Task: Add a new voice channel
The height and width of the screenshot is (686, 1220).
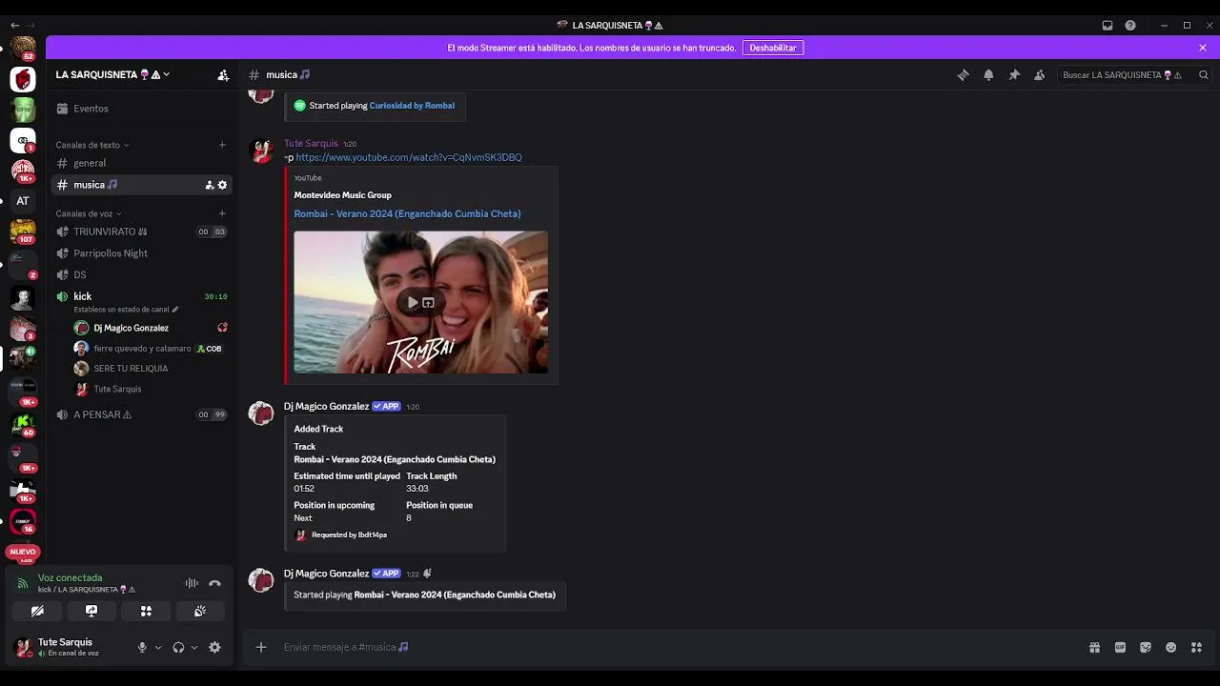Action: [x=222, y=213]
